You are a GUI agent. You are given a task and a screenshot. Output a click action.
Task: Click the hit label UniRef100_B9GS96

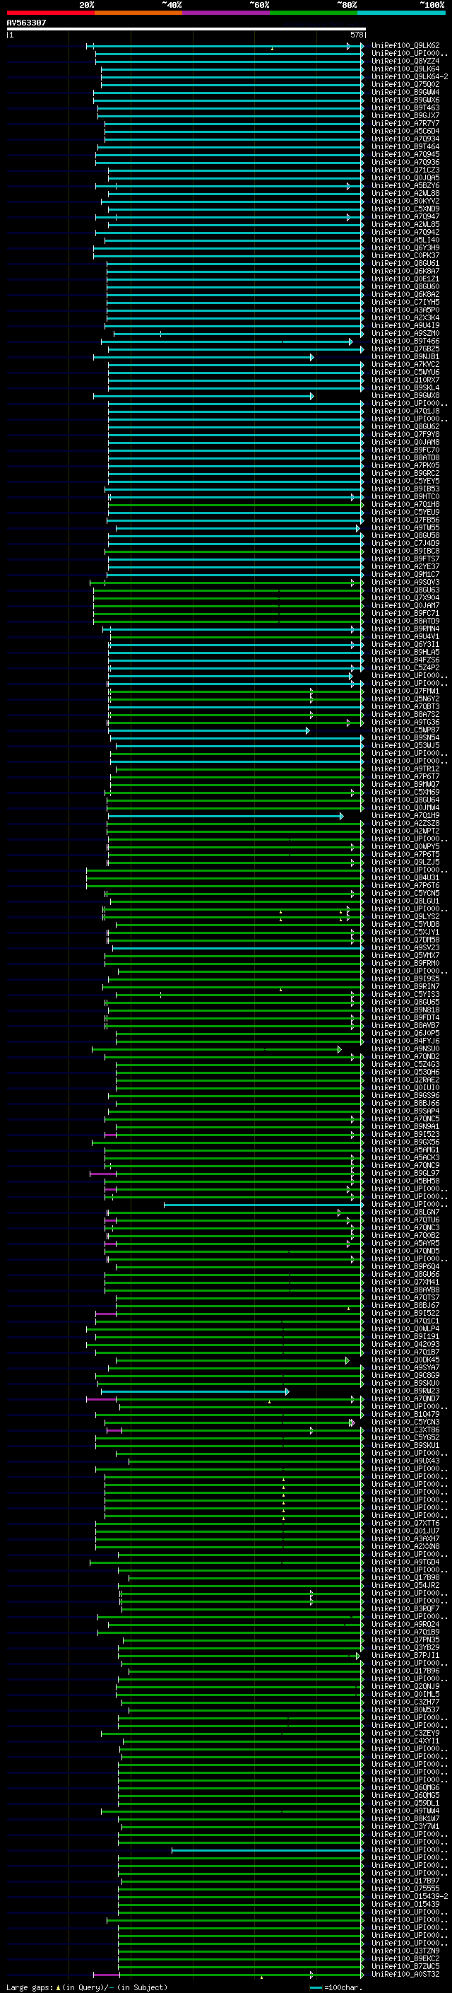[x=405, y=1096]
